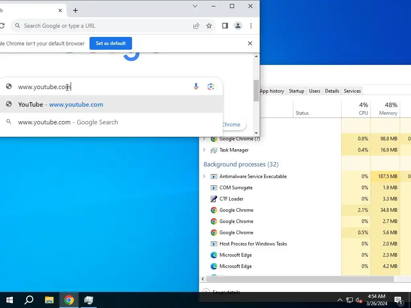Click Task Manager icon in taskbar

click(x=89, y=300)
